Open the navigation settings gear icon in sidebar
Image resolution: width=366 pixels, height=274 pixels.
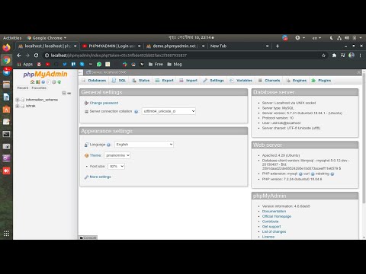tap(54, 82)
